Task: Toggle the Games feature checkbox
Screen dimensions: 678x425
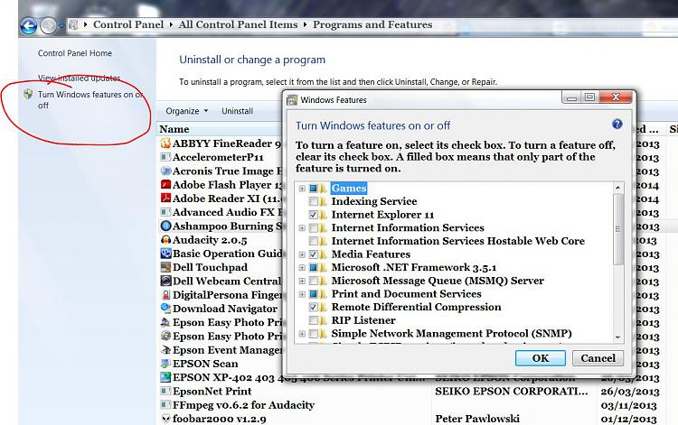Action: pyautogui.click(x=313, y=188)
